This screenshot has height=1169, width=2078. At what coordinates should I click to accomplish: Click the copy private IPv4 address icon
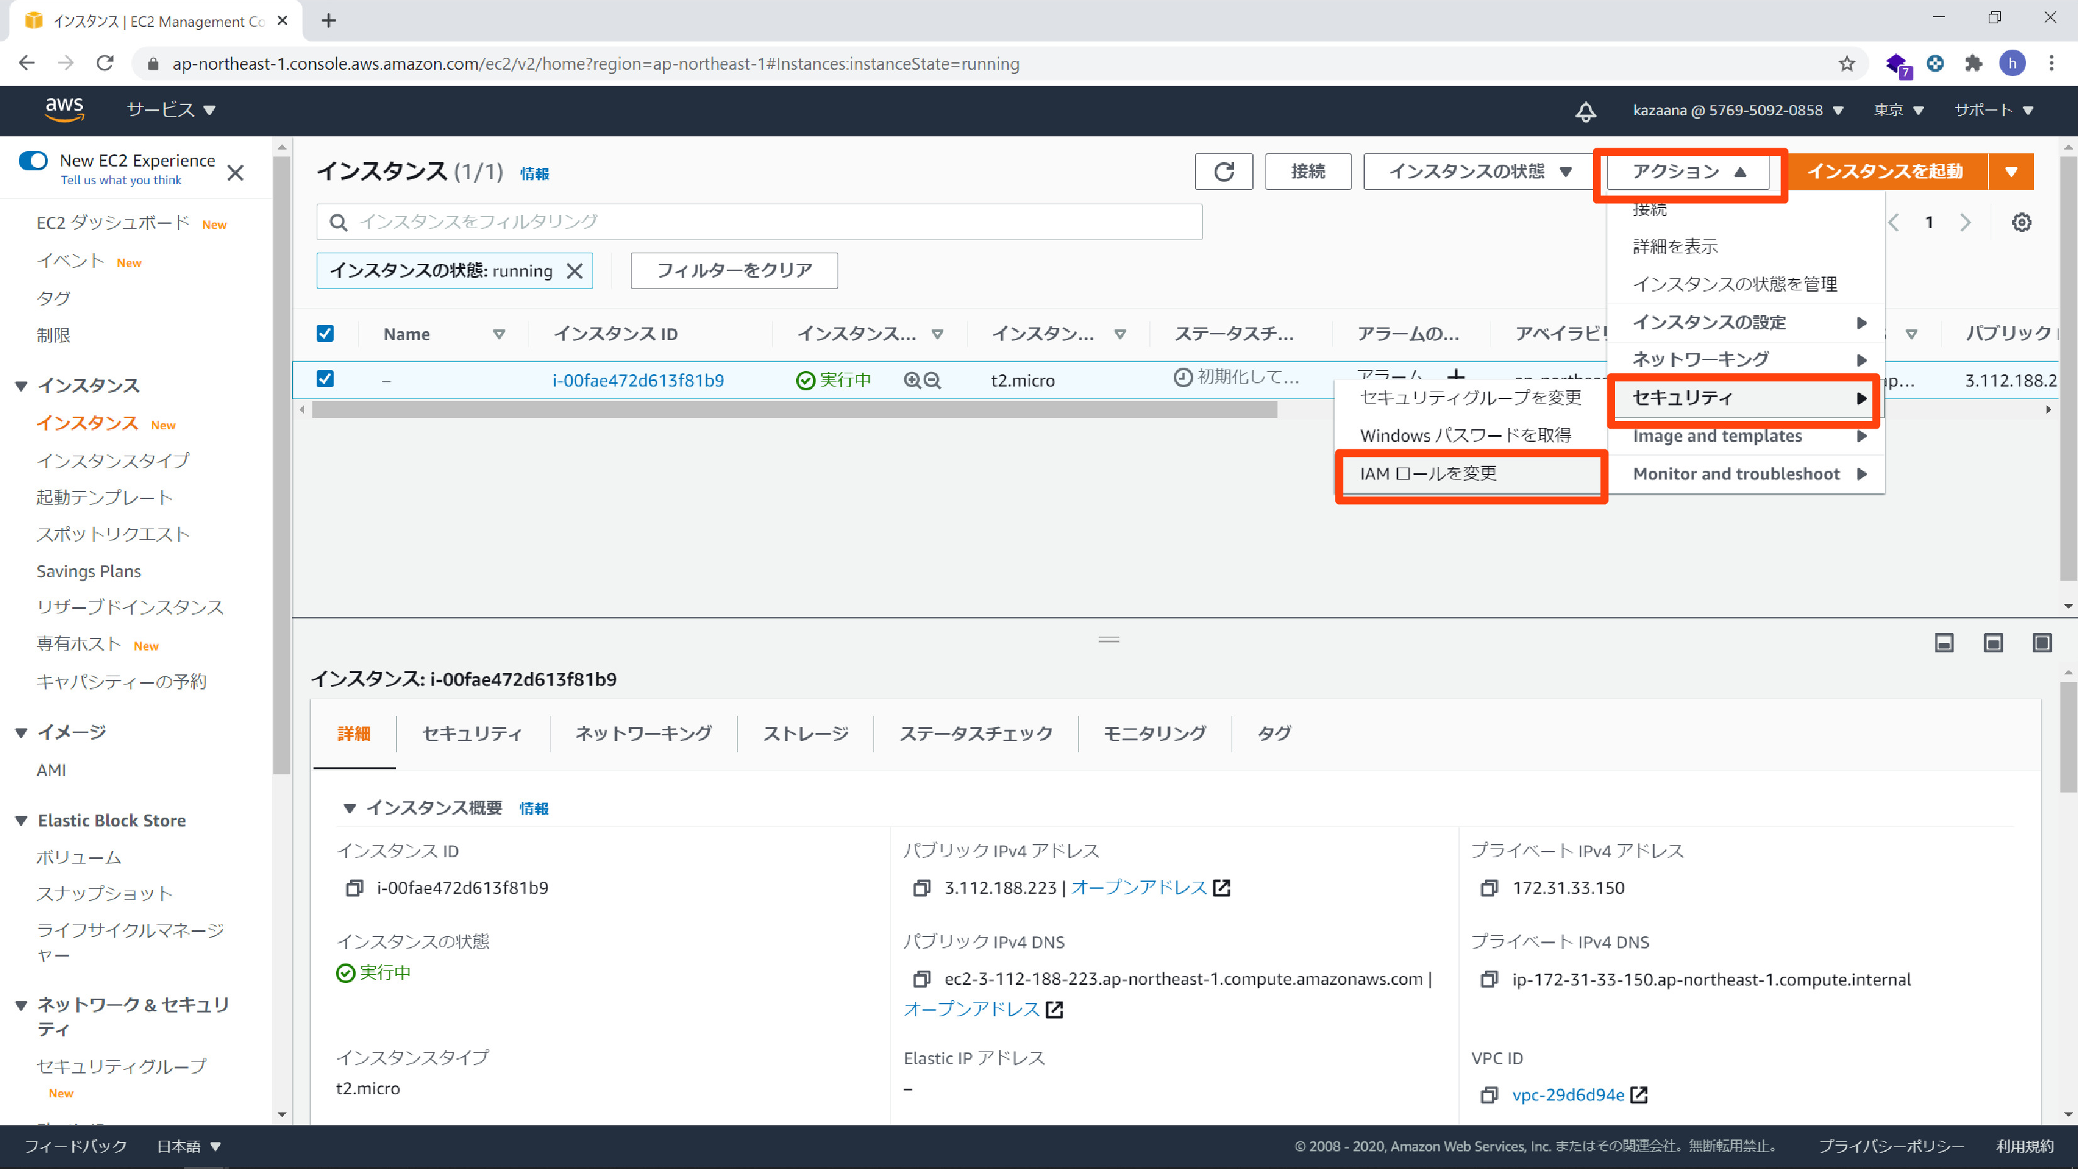[x=1490, y=886]
